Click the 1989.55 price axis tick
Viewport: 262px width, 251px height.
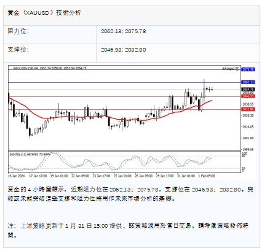click(248, 150)
